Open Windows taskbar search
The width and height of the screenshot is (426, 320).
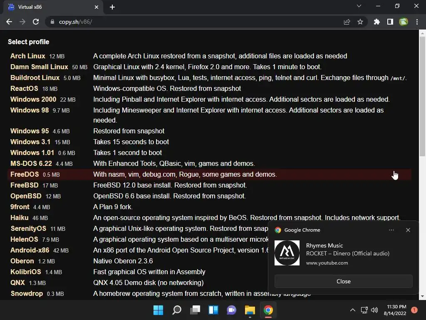pyautogui.click(x=176, y=310)
